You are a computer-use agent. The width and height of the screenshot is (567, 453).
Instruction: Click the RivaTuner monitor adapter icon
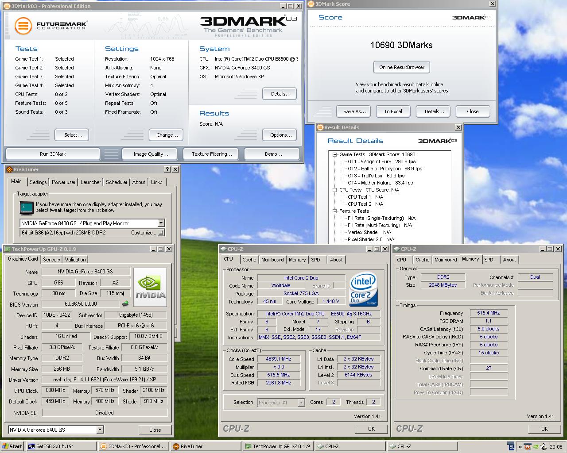click(27, 207)
